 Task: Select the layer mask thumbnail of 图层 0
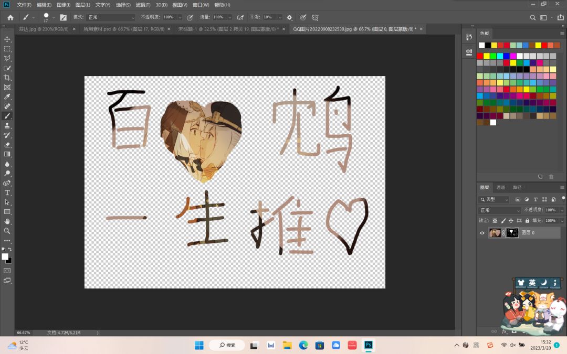512,233
